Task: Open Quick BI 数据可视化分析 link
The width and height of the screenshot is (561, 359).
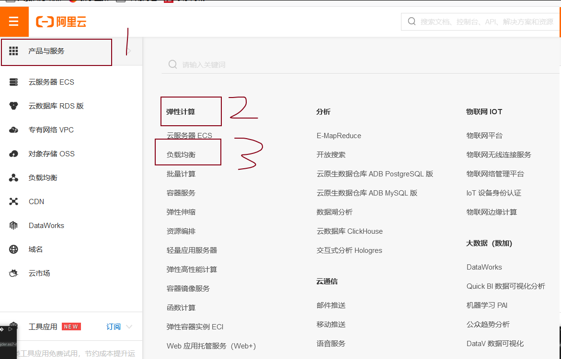Action: point(505,286)
